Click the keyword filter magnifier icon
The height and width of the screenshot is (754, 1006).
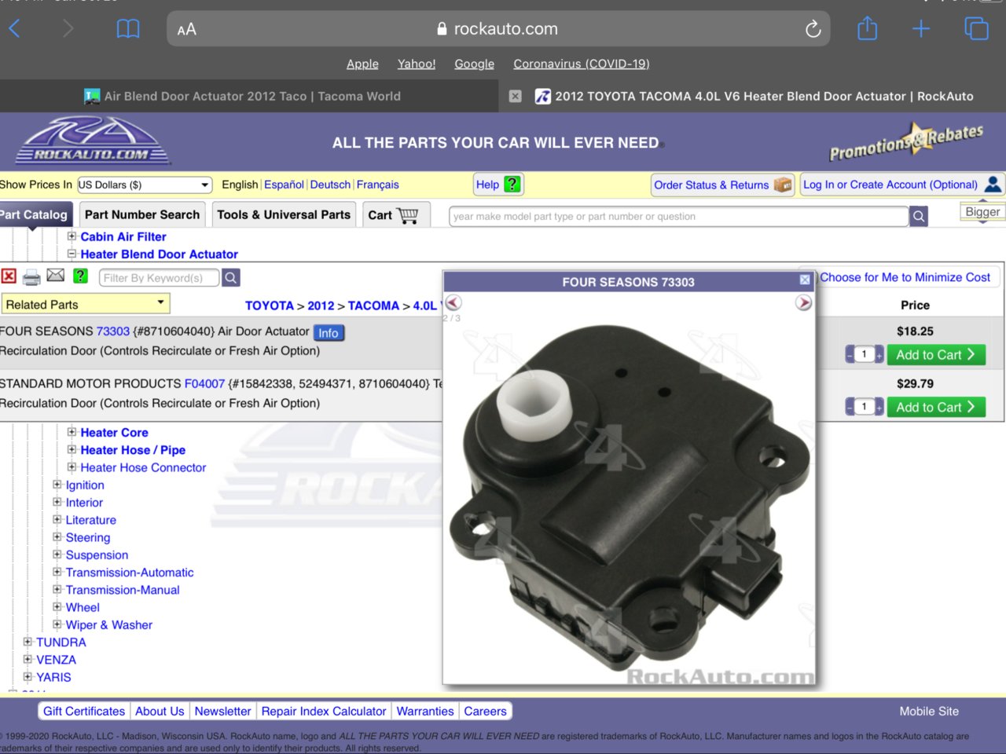point(231,277)
